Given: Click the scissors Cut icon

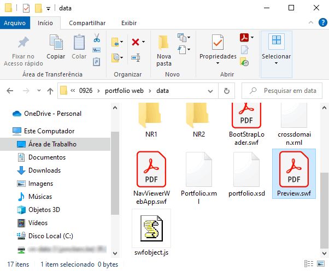Looking at the screenshot, I should [x=97, y=38].
